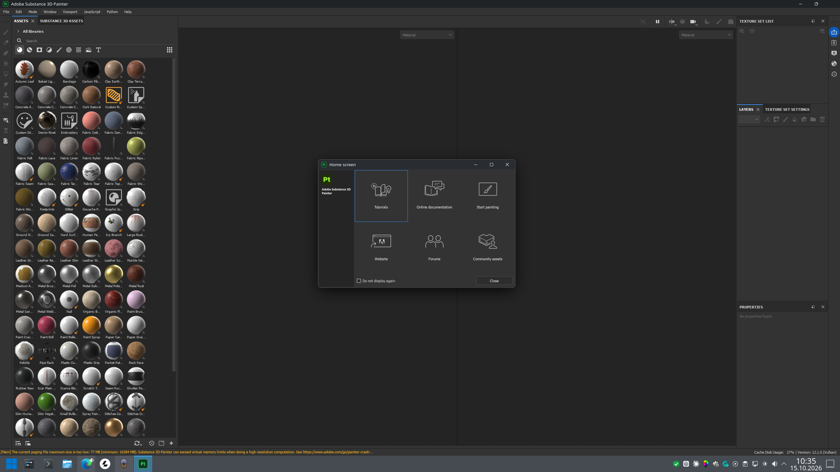Open Shader settings icon in right sidebar

click(834, 64)
